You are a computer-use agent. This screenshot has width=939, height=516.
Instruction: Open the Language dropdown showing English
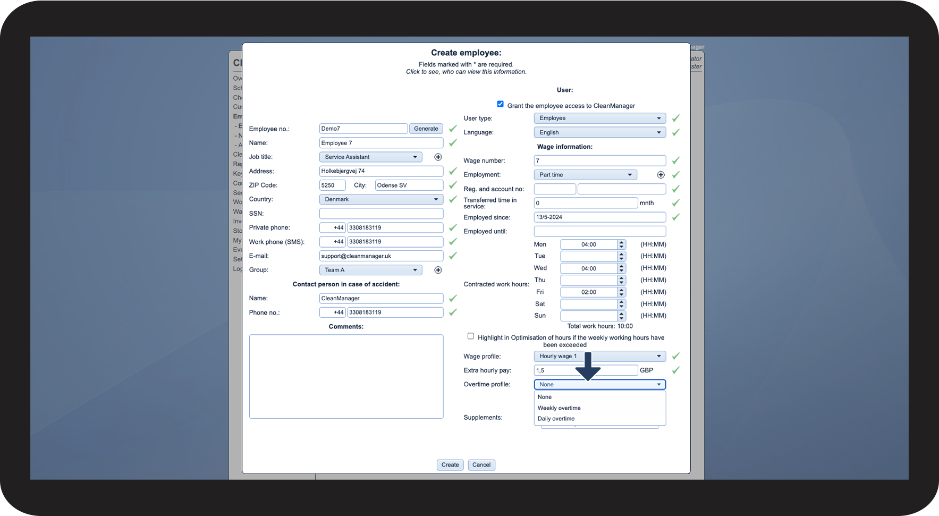tap(599, 132)
